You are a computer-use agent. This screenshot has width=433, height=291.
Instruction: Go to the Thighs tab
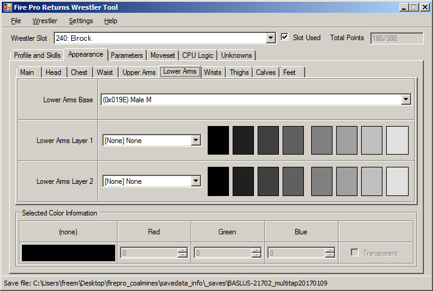(239, 72)
